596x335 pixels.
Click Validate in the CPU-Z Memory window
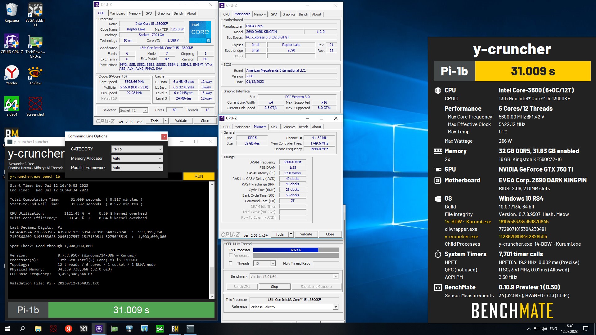[x=306, y=234]
